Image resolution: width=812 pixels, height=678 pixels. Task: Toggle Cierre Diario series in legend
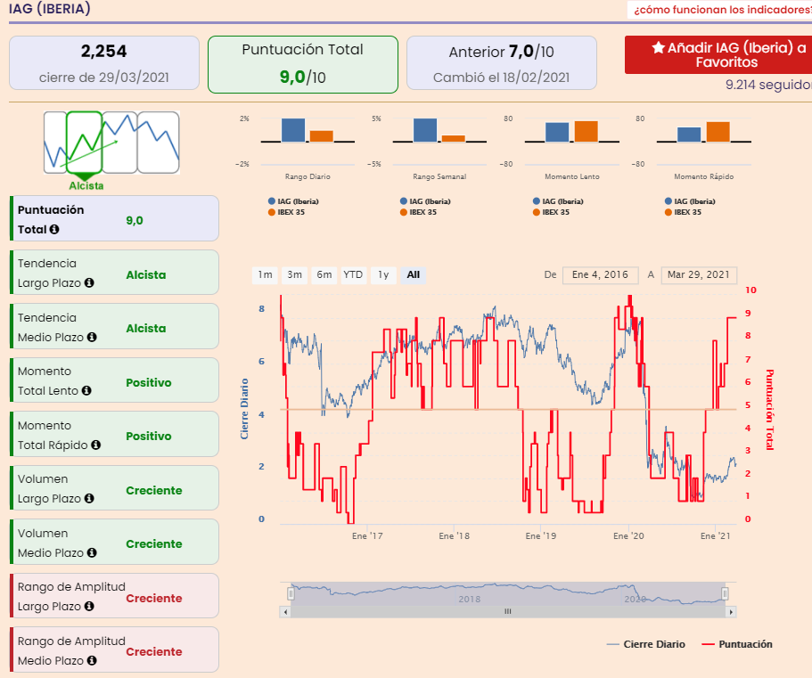click(646, 644)
